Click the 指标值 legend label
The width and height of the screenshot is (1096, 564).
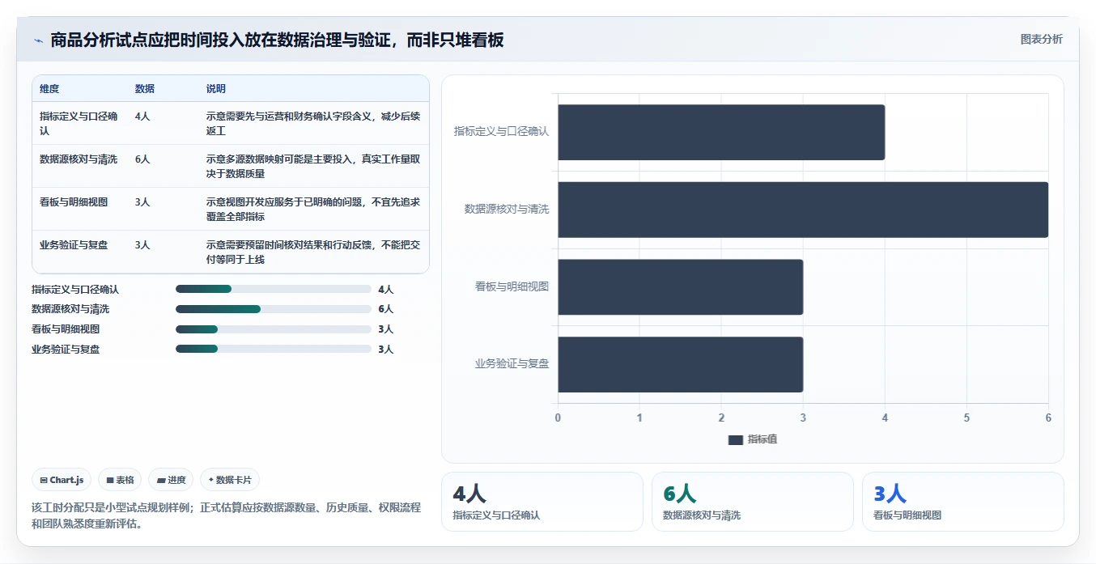[763, 439]
